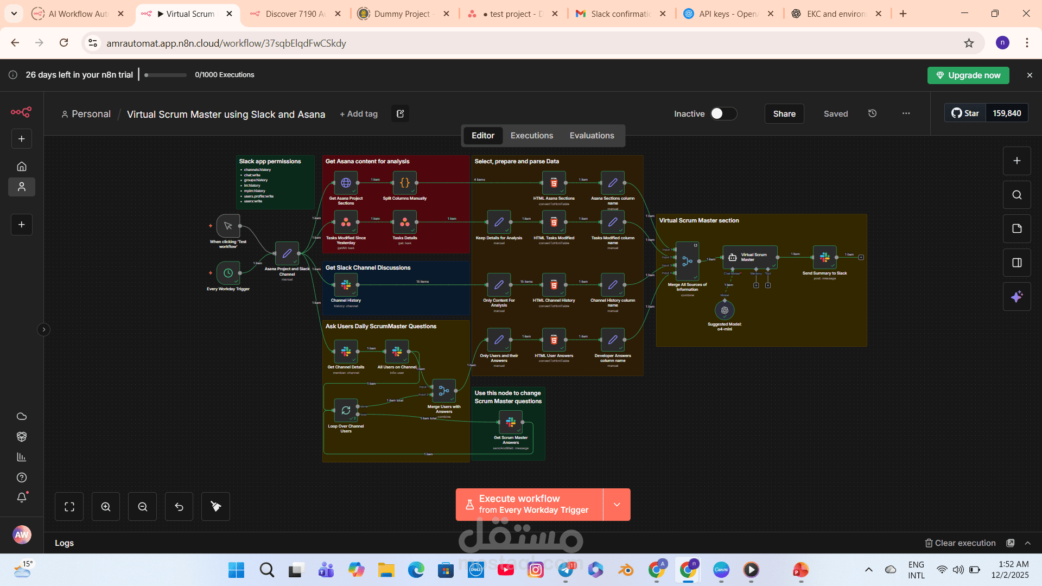Screen dimensions: 1042x586
Task: Select the Virtual Scrum Master agent node
Action: (x=750, y=257)
